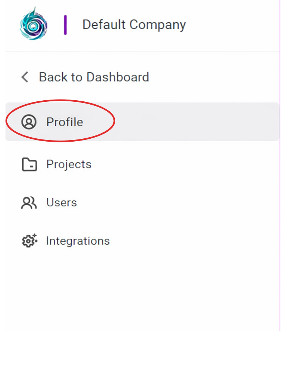Click the Back to Dashboard link
The image size is (286, 381).
point(94,77)
